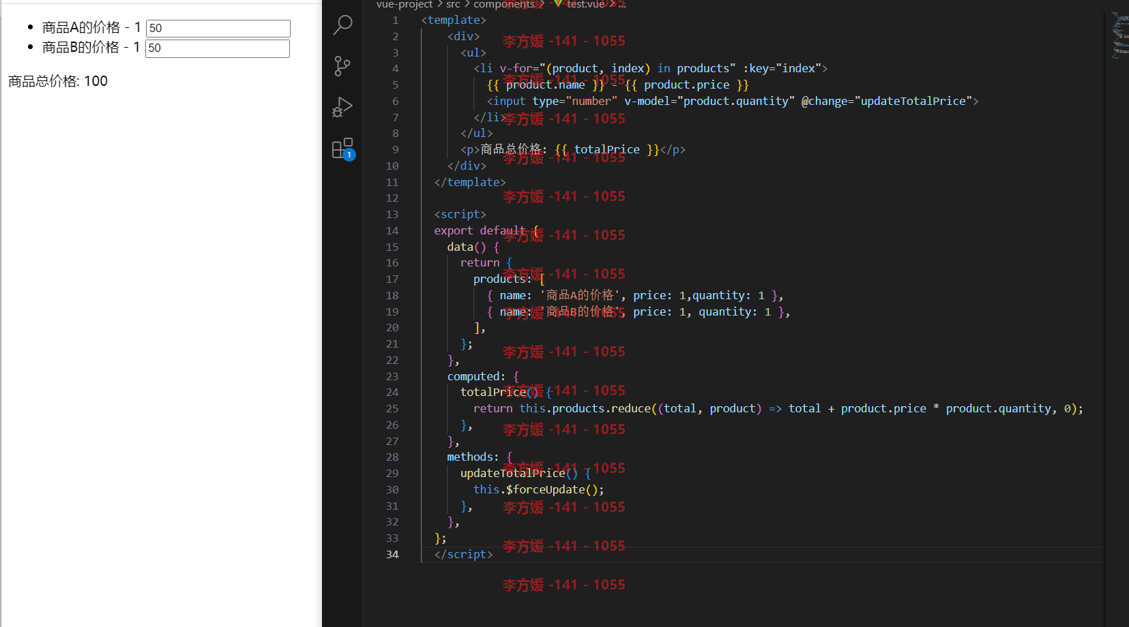Click 'product.price' interpolation on line 5

tap(686, 85)
